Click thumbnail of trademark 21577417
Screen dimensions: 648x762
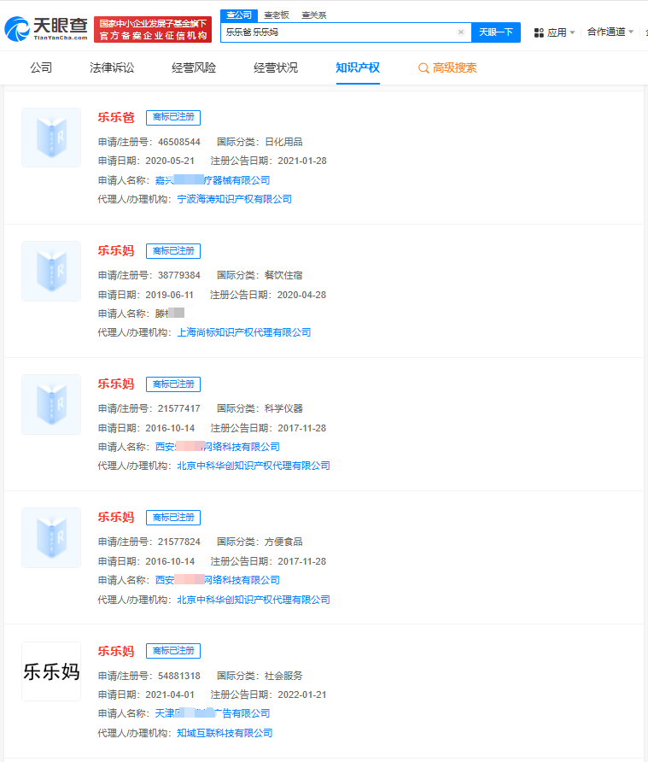coord(51,404)
